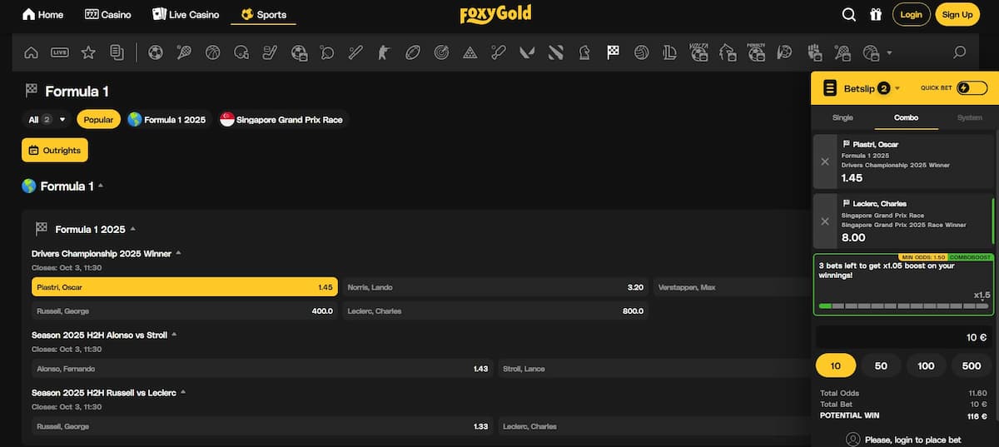
Task: Select the checkered flag Formula 1 icon
Action: pos(614,52)
